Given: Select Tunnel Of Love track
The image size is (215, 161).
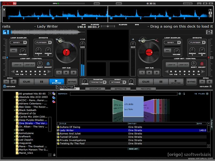Looking at the screenshot, I should tap(132, 137).
